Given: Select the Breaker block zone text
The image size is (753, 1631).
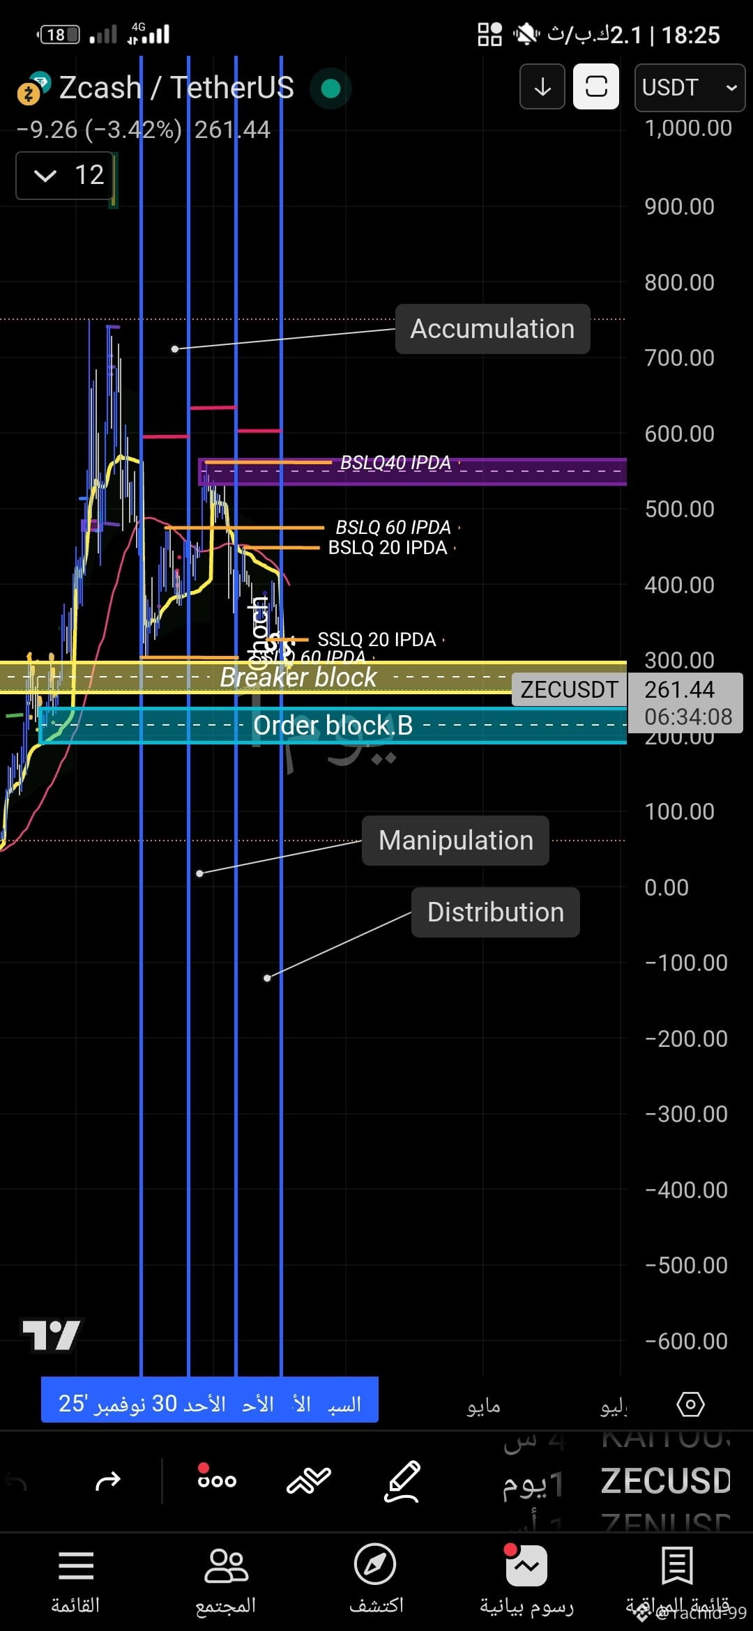Looking at the screenshot, I should click(298, 677).
